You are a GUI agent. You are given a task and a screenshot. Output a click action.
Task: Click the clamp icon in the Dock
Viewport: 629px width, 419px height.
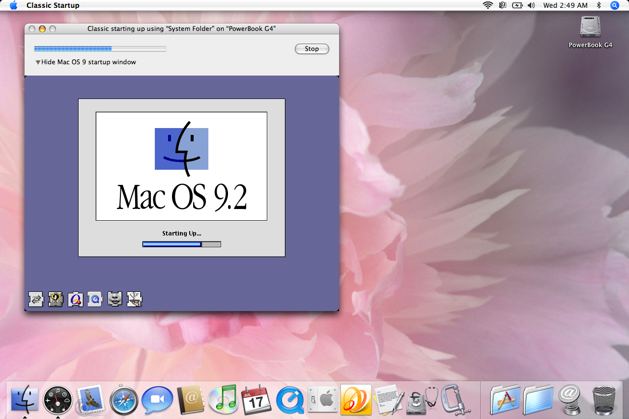click(x=455, y=400)
